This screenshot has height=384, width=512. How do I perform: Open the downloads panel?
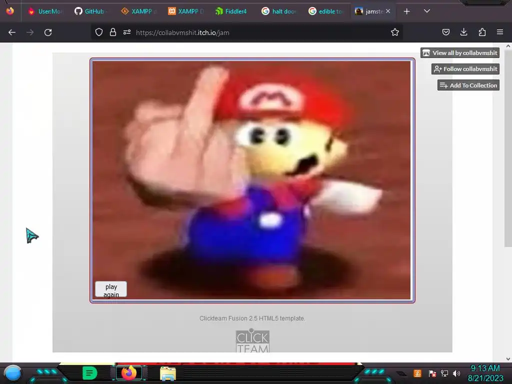coord(463,32)
